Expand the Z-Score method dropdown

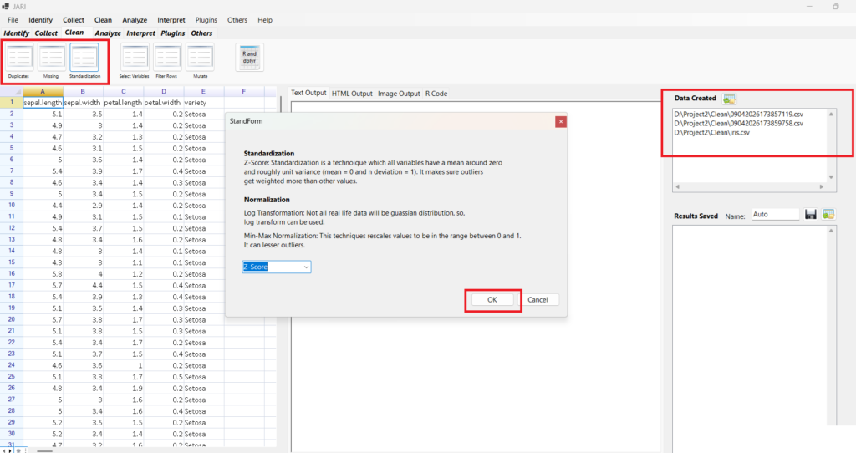(306, 267)
